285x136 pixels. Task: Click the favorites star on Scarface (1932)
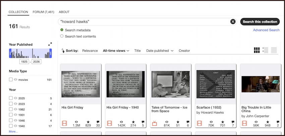pyautogui.click(x=223, y=122)
